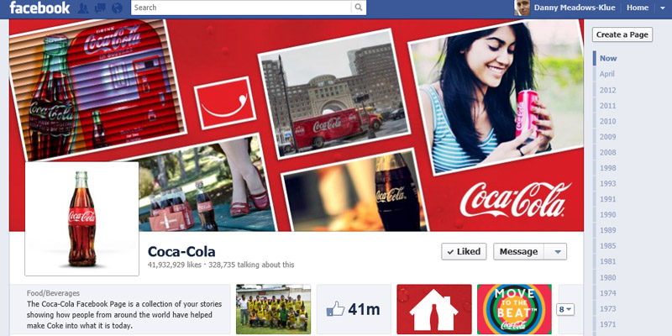
Task: Click the Food/Beverages category text
Action: click(x=53, y=293)
